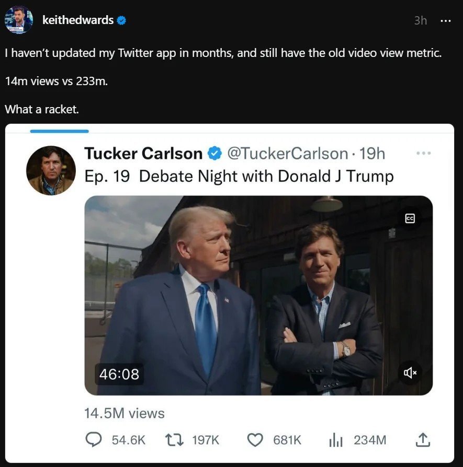Click the 46:08 video duration label
Image resolution: width=463 pixels, height=467 pixels.
(x=119, y=374)
